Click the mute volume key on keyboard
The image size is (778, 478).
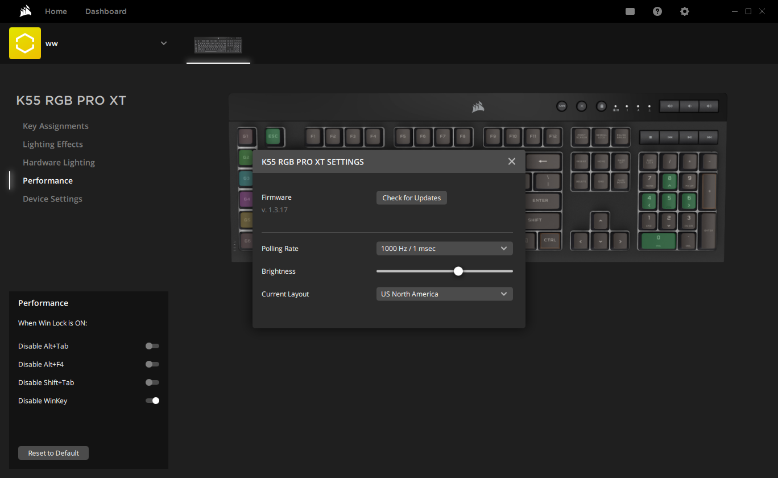point(670,106)
